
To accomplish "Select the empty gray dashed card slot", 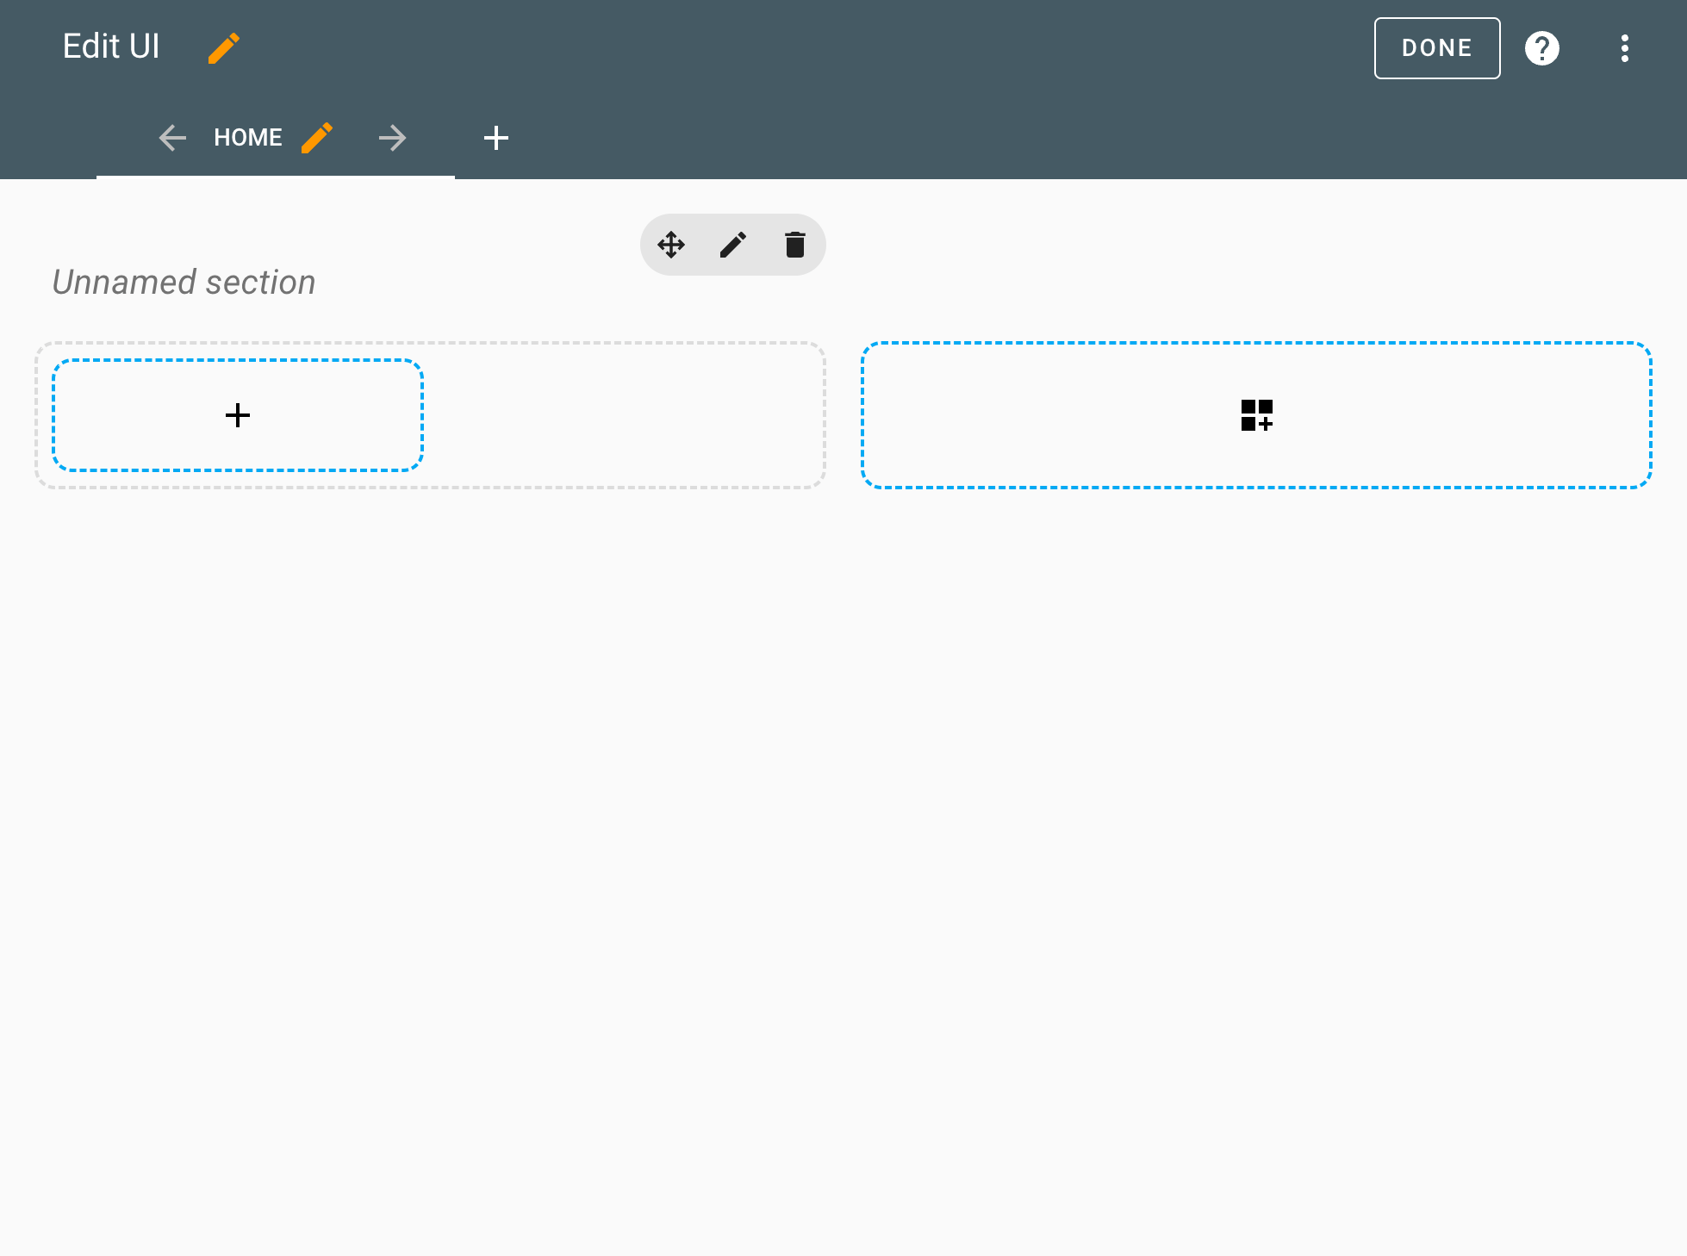I will tap(620, 415).
